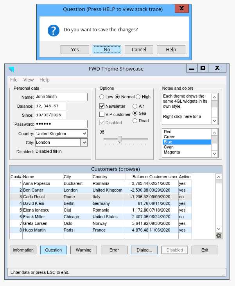Image resolution: width=235 pixels, height=286 pixels.
Task: Click the Warning button
Action: point(84,250)
